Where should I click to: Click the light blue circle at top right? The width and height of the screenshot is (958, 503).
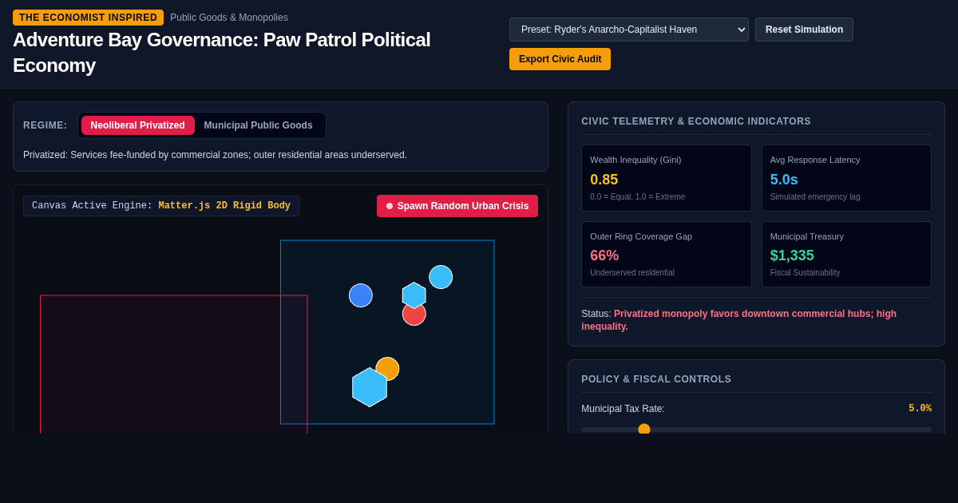[x=441, y=277]
